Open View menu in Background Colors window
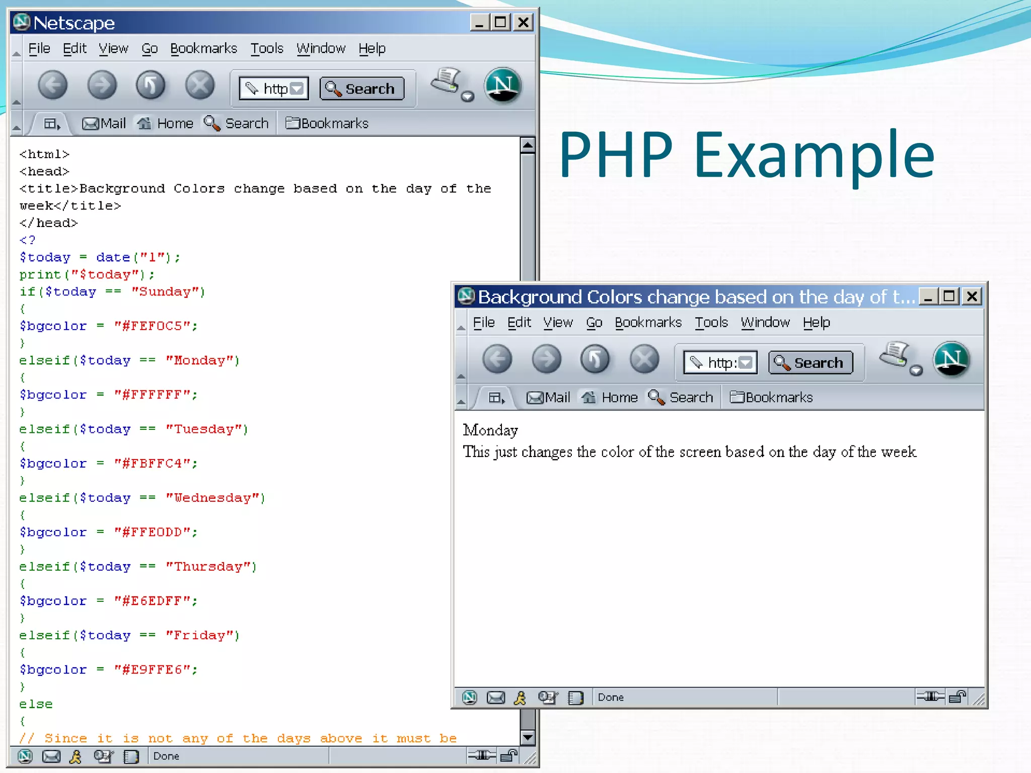The width and height of the screenshot is (1031, 773). click(558, 323)
